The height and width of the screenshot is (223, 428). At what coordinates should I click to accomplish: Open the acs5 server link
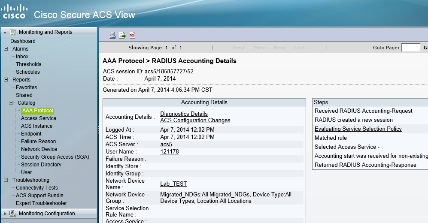166,144
